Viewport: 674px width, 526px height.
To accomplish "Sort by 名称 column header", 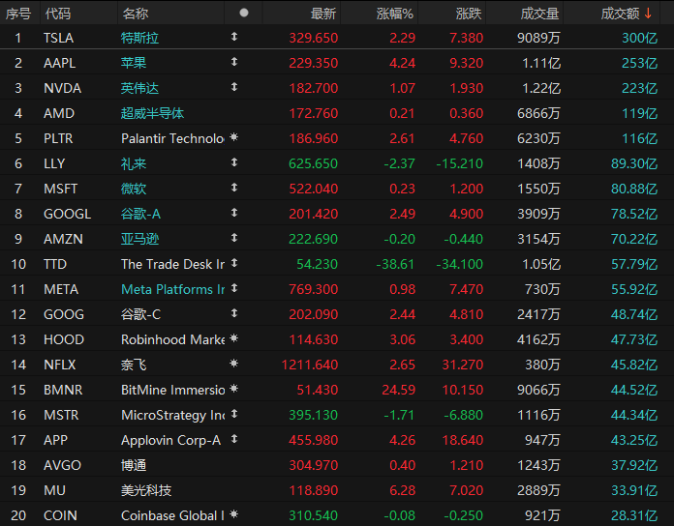I will coord(135,14).
